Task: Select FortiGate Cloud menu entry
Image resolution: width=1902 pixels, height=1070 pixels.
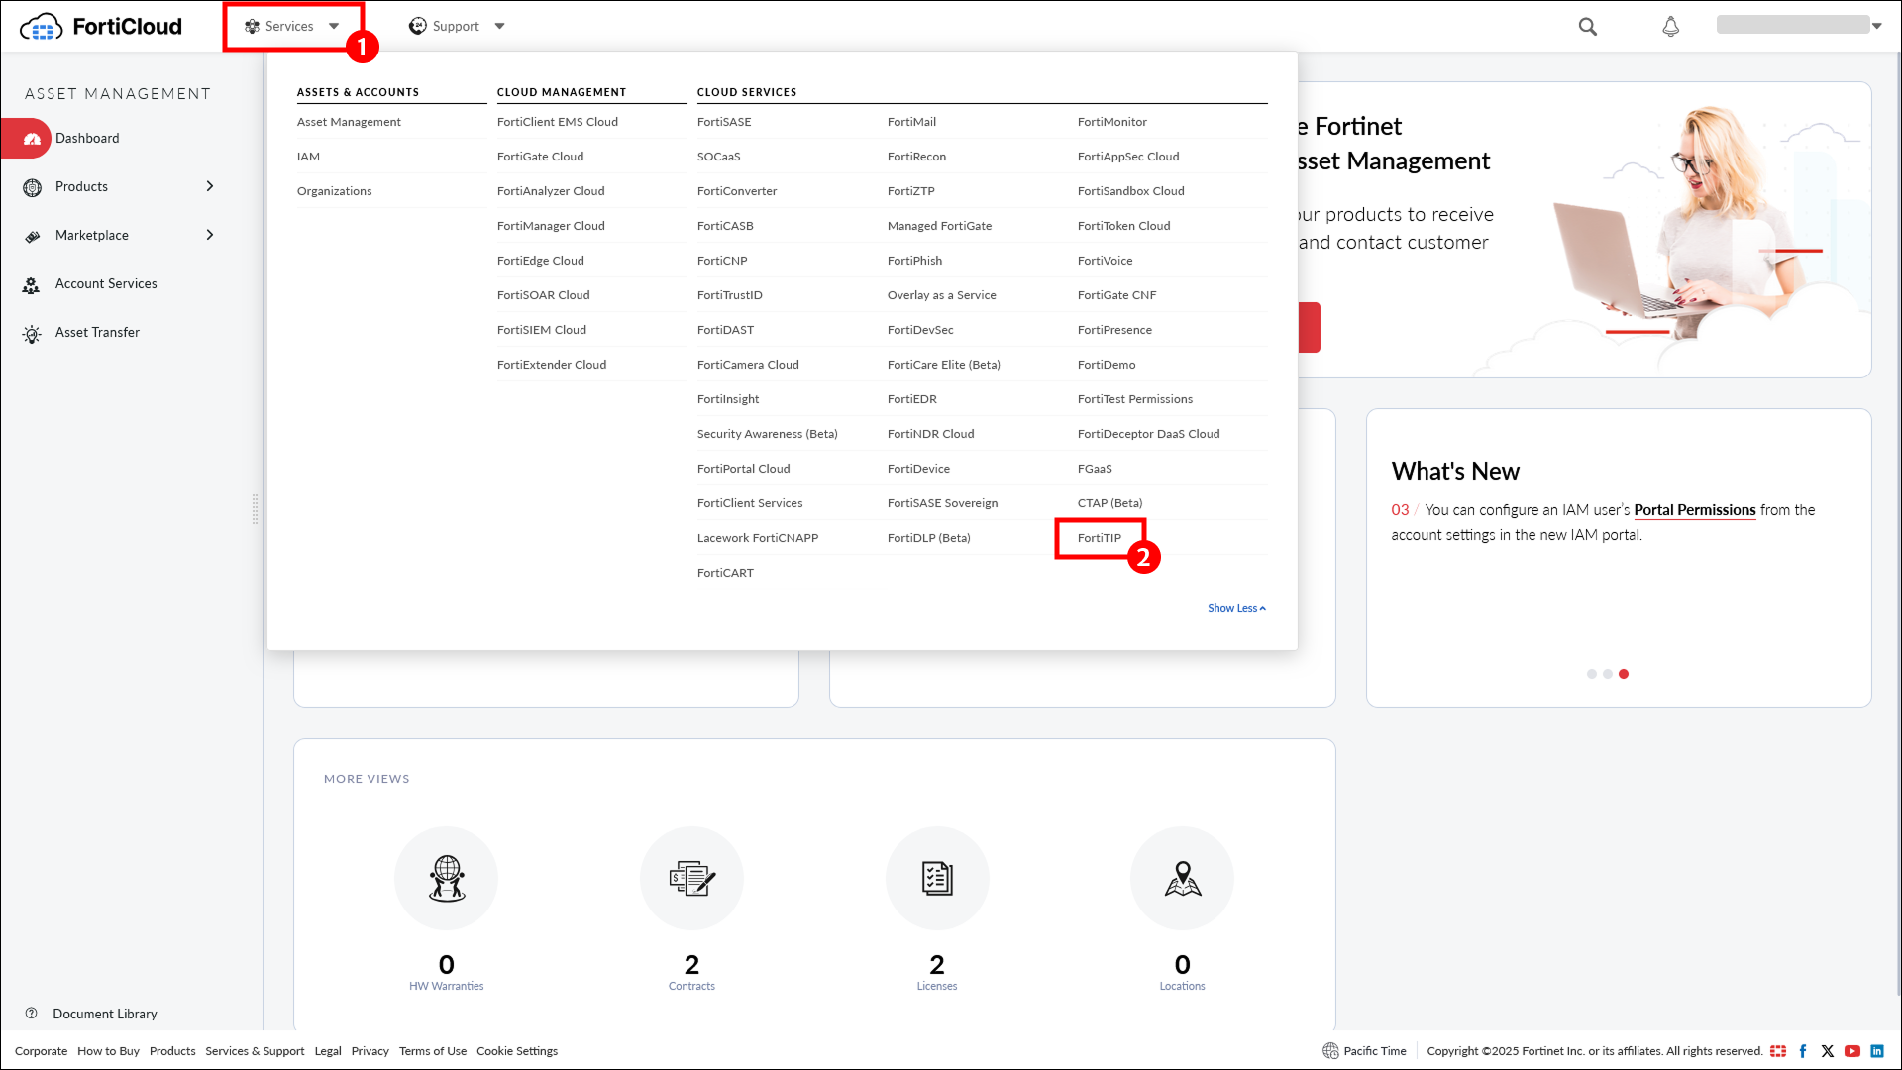Action: pyautogui.click(x=540, y=157)
